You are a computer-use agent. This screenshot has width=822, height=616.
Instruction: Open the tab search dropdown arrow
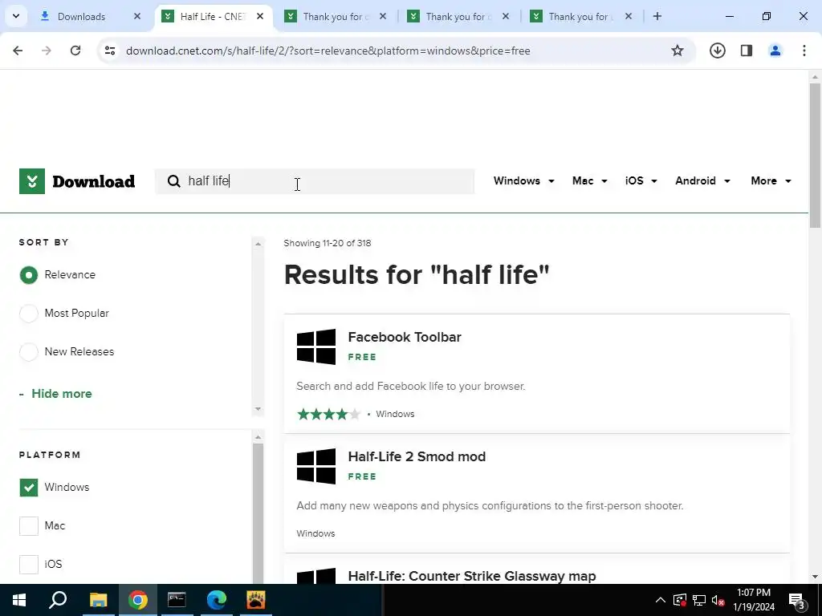pyautogui.click(x=16, y=16)
